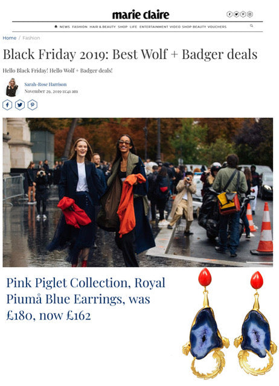Open the Entertainment menu item
279x386 pixels.
(x=153, y=27)
